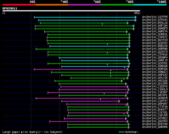Viewport: 169px width, 134px height.
Task: Open the UniRef100_A9NTJ5 label
Action: [x=155, y=60]
